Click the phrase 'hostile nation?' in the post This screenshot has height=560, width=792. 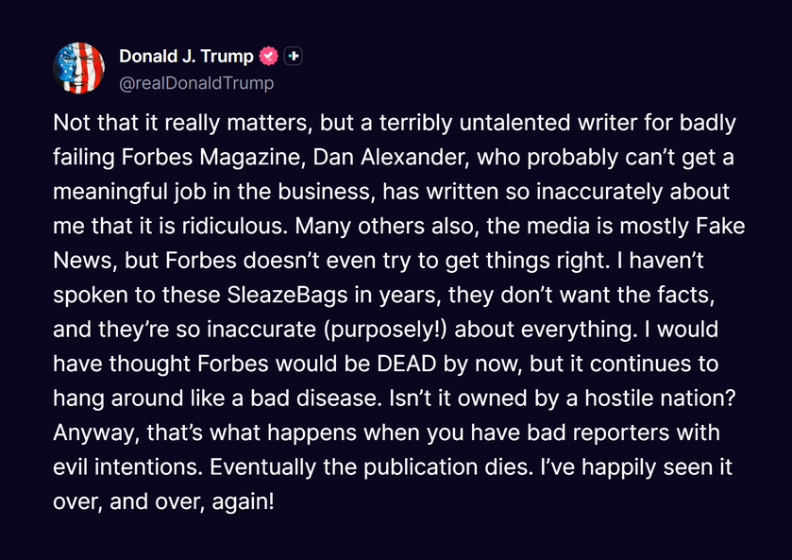pos(660,398)
